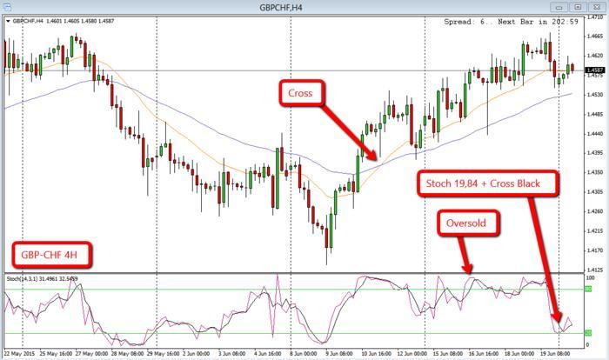The height and width of the screenshot is (360, 609).
Task: Click the 100 label on Stochastic scale
Action: point(590,278)
